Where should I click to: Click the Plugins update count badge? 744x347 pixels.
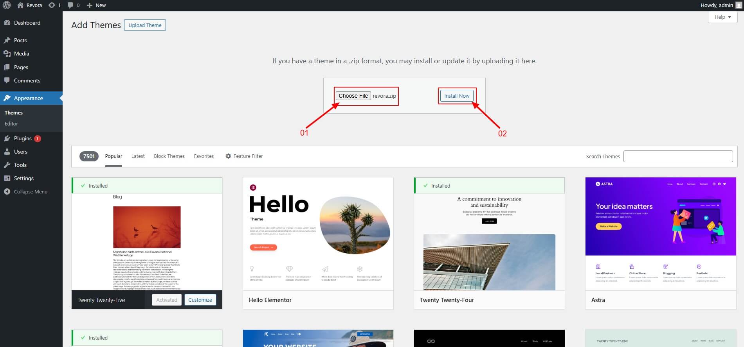[38, 138]
